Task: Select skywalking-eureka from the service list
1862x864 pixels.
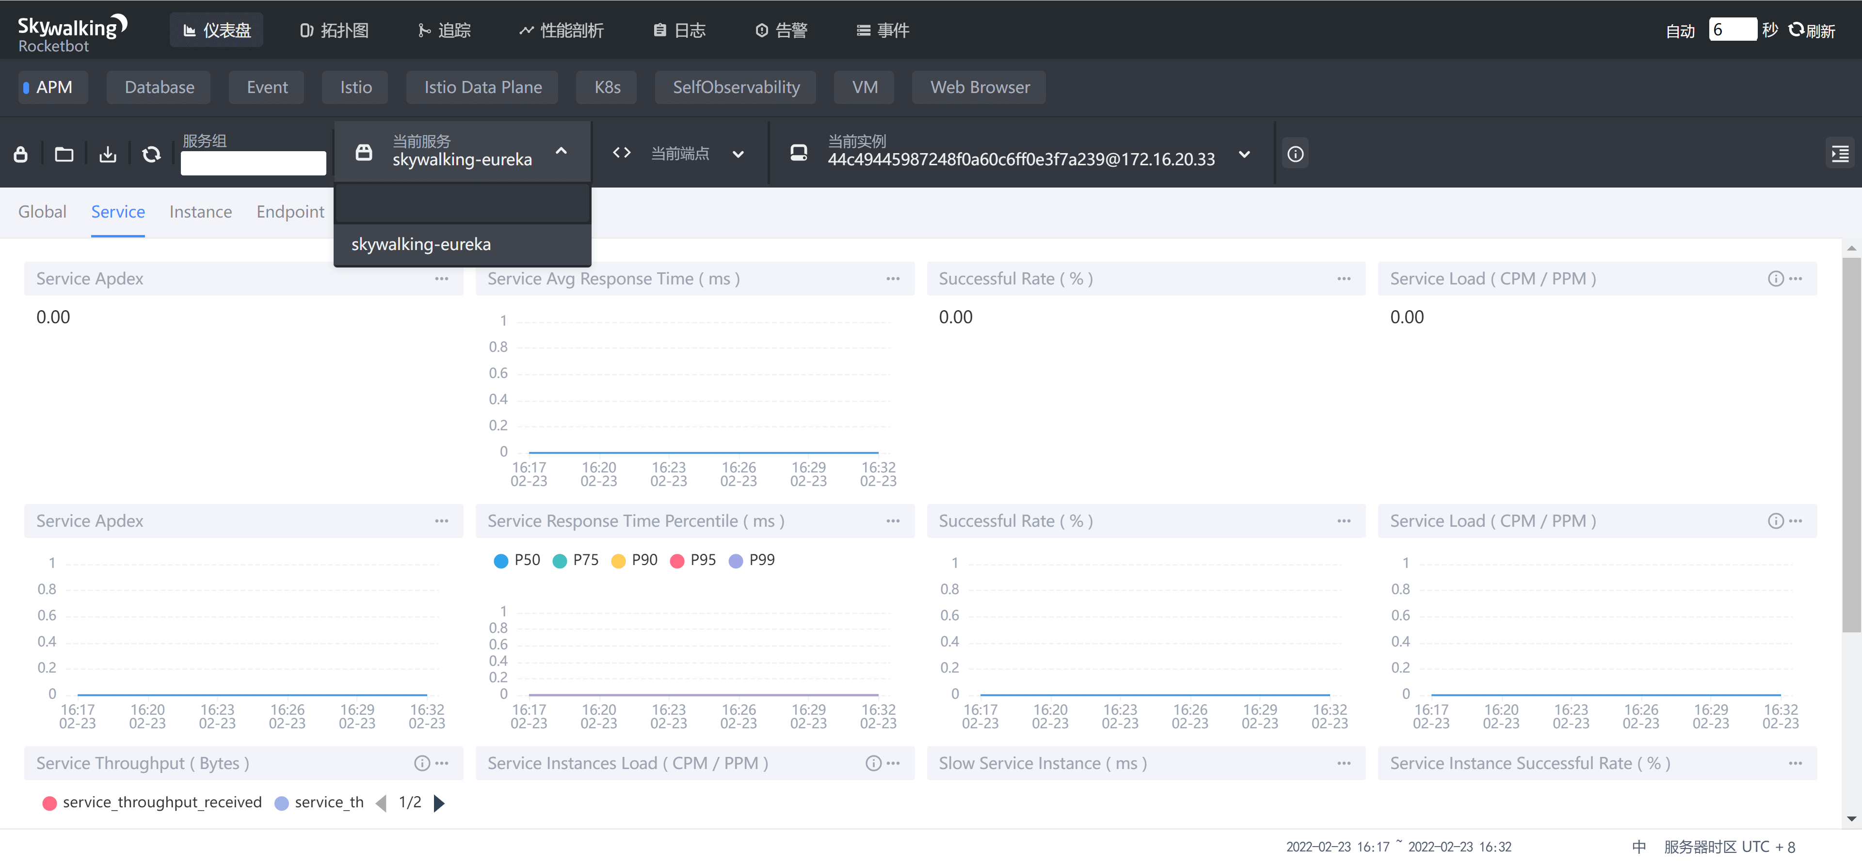Action: [x=421, y=244]
